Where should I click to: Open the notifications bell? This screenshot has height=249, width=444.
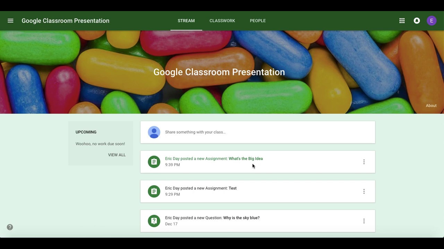417,21
